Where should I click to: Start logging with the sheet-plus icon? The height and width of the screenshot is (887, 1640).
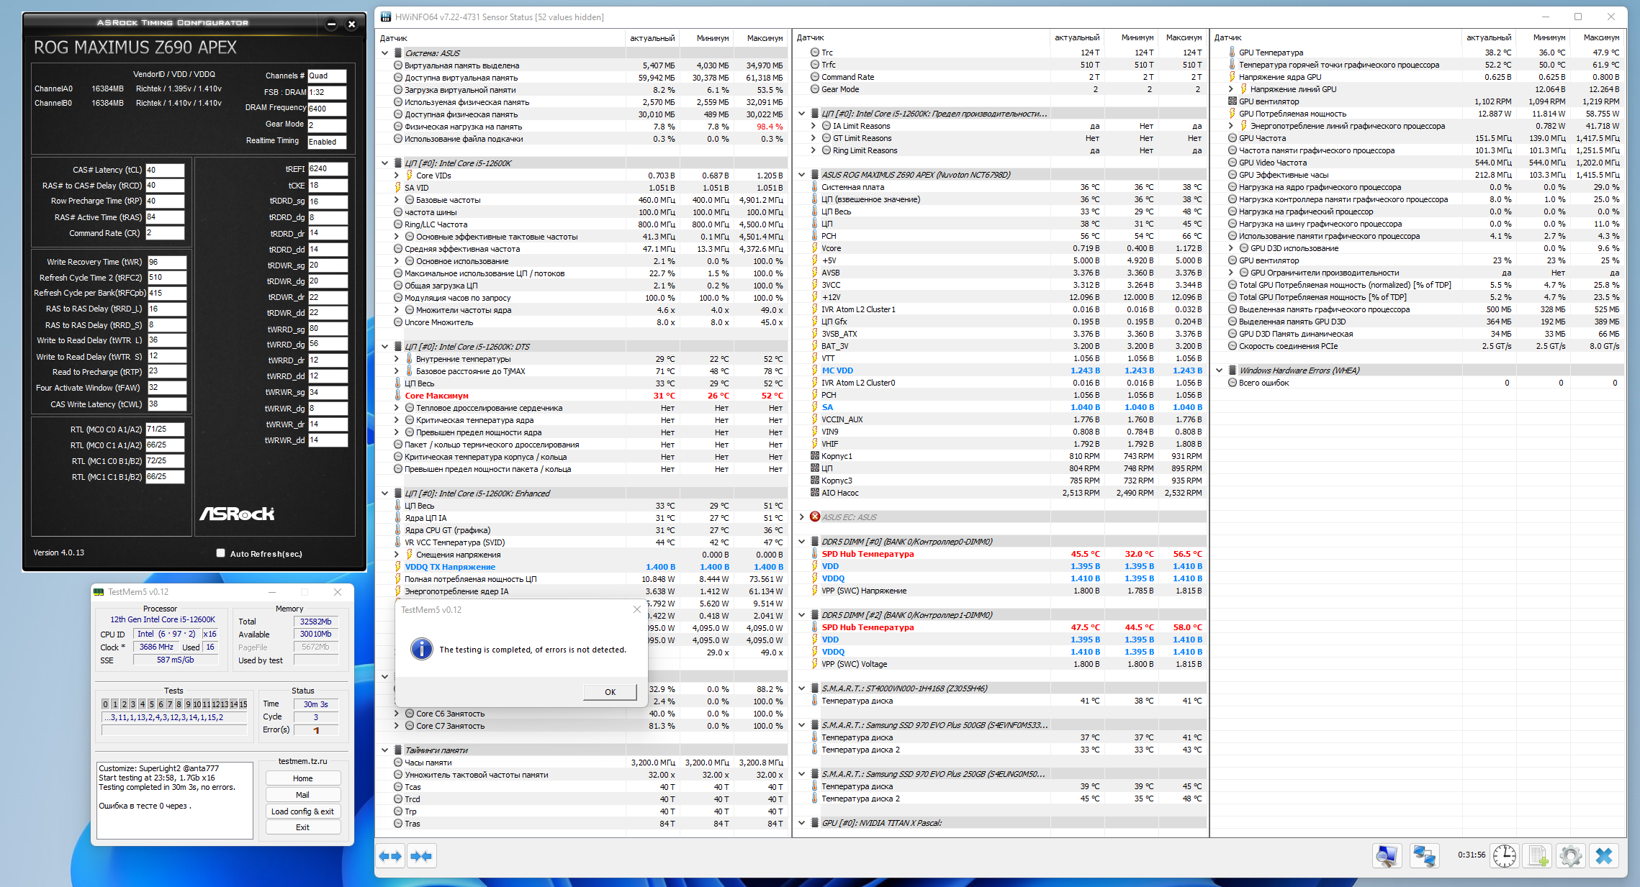pos(1538,856)
